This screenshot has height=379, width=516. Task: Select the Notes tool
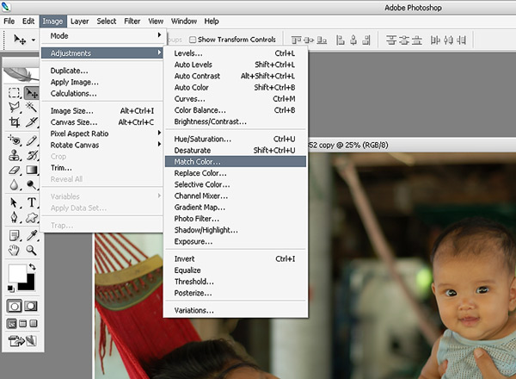pyautogui.click(x=14, y=236)
